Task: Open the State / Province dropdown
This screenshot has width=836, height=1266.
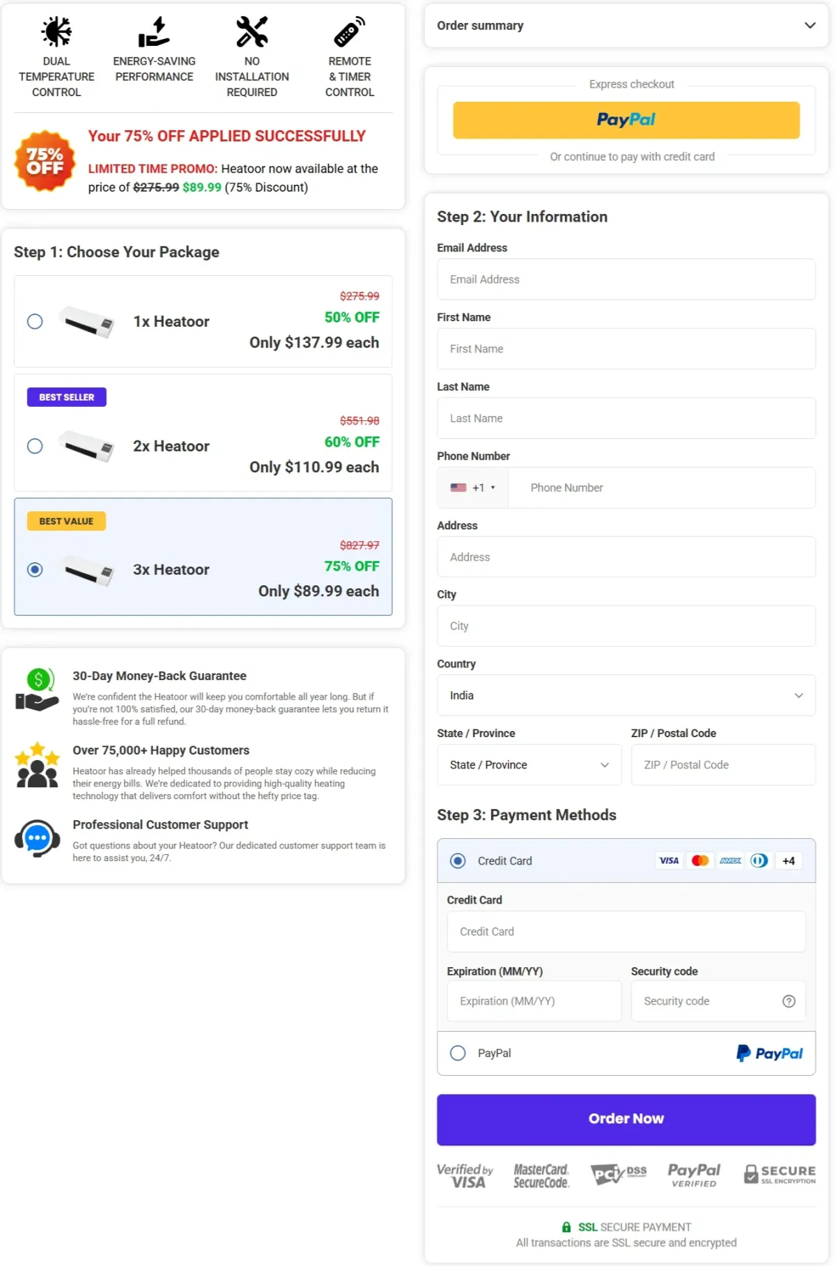Action: point(529,764)
